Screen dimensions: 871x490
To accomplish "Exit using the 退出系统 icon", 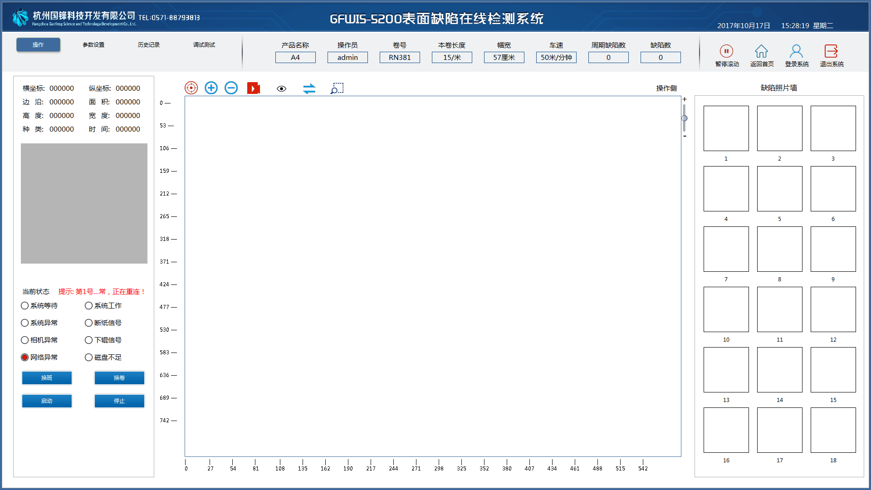I will pos(831,51).
